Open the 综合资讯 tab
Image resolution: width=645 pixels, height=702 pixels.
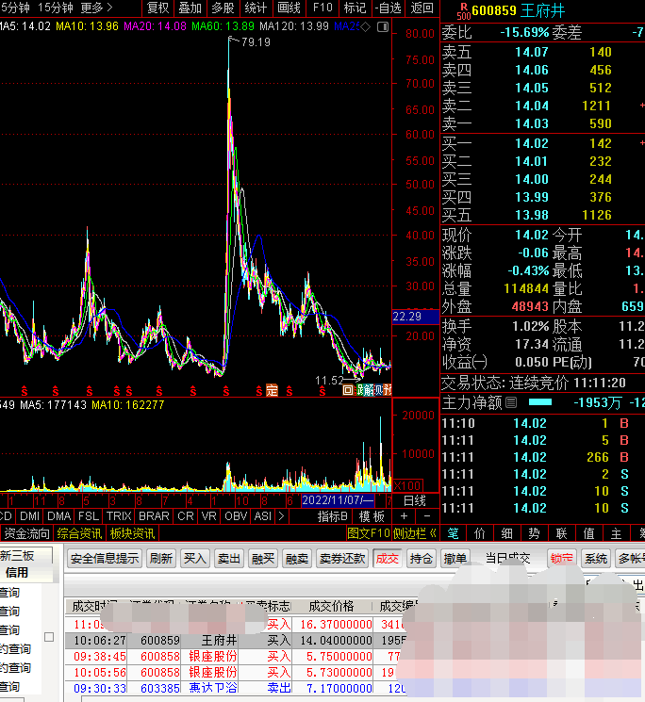[x=79, y=533]
